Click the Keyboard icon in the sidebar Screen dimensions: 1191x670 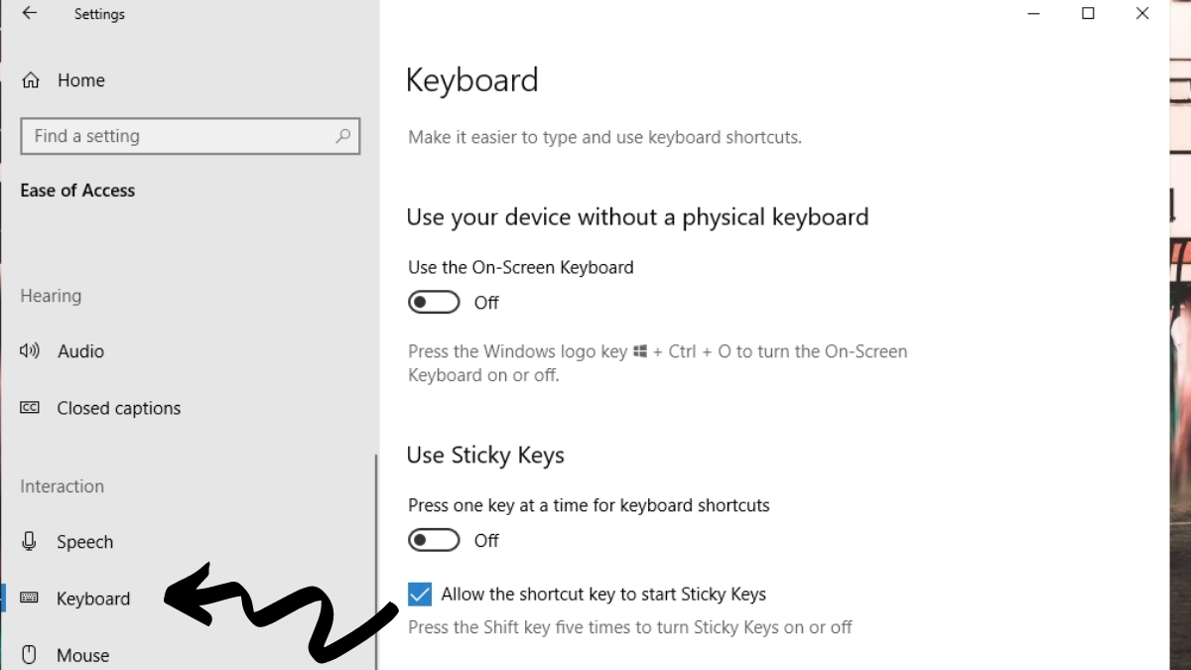point(30,599)
